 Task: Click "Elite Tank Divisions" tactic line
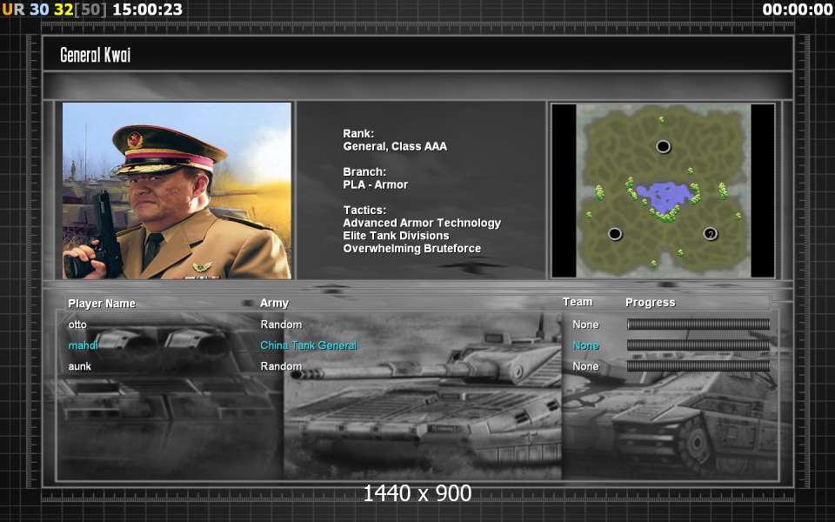coord(396,236)
